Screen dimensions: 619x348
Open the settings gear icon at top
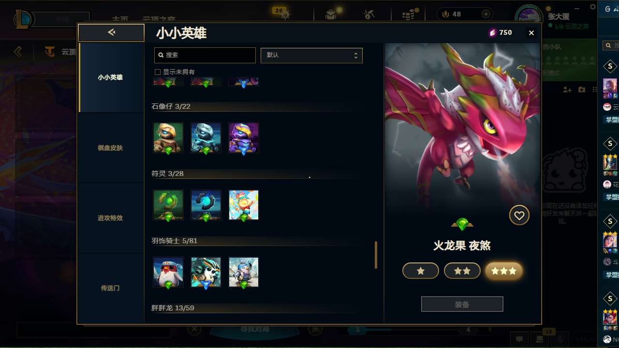tap(593, 7)
